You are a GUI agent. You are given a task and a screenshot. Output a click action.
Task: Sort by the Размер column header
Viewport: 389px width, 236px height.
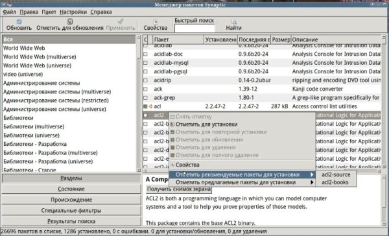pyautogui.click(x=281, y=40)
